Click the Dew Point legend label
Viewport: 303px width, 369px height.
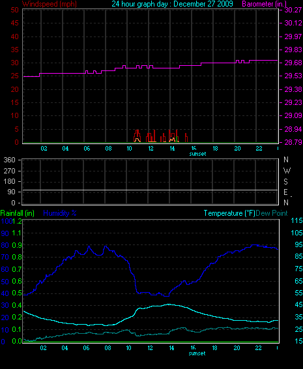point(272,213)
